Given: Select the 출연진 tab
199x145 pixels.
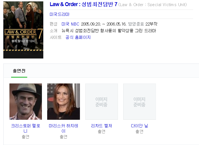Looking at the screenshot, I should tap(19, 71).
